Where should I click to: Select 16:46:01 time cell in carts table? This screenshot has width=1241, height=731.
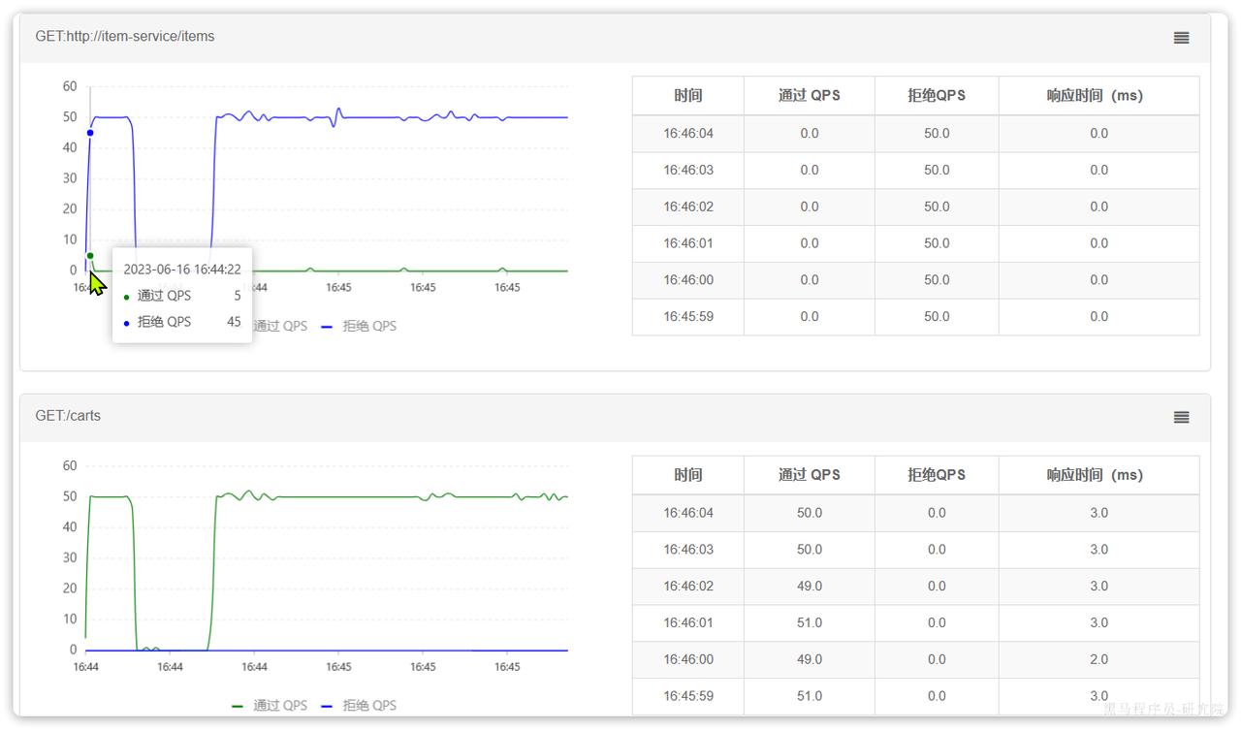(x=688, y=623)
